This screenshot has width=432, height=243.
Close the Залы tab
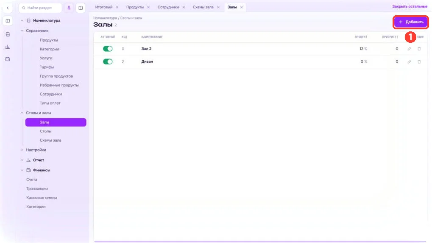click(x=241, y=7)
